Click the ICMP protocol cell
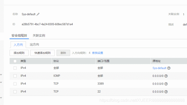Viewport: 187px width, 105px height. pyautogui.click(x=57, y=76)
